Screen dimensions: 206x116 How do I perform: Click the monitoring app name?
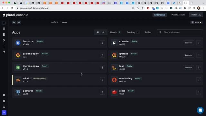pyautogui.click(x=126, y=79)
